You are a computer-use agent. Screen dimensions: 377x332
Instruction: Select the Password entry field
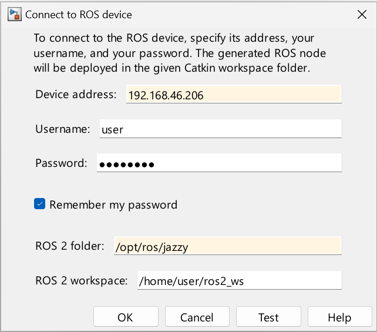click(219, 163)
